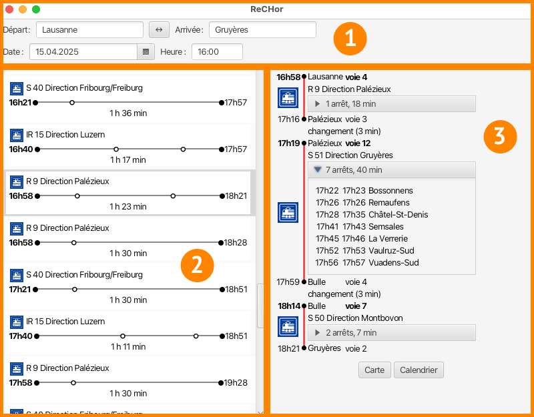Open the Carte map button

[x=374, y=370]
